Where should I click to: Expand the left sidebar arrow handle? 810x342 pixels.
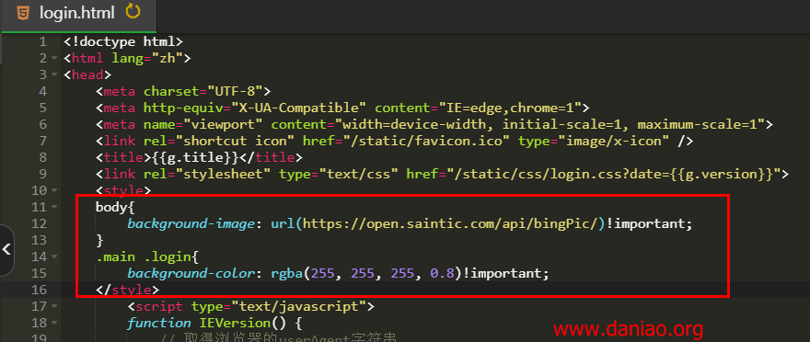[6, 250]
